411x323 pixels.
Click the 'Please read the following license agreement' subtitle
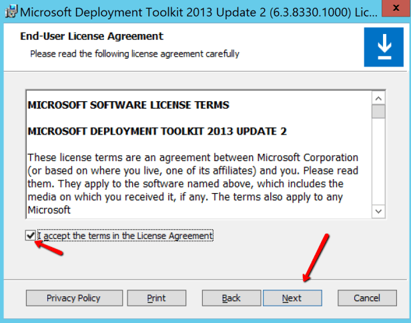[134, 53]
